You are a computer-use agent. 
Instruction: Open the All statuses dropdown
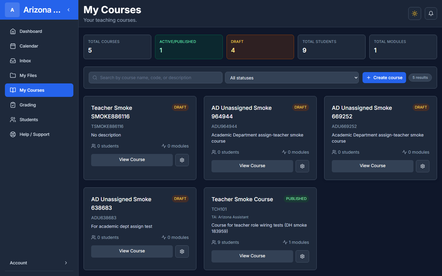[x=292, y=78]
